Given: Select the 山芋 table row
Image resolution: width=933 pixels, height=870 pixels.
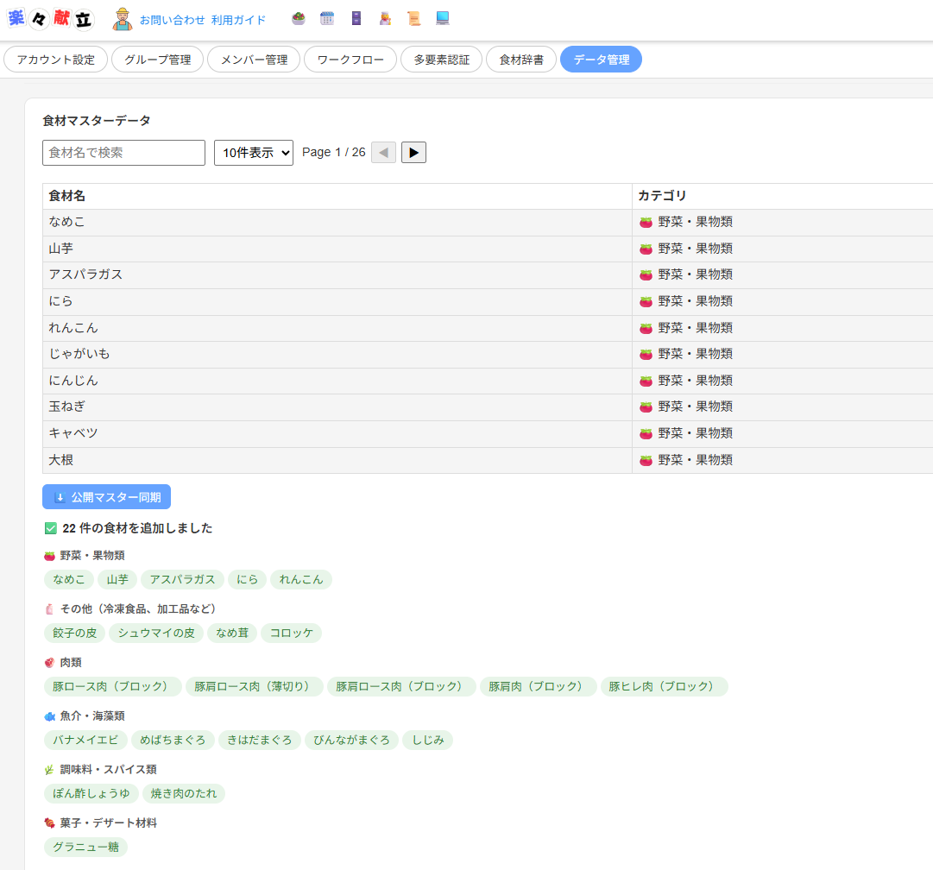Looking at the screenshot, I should click(488, 249).
